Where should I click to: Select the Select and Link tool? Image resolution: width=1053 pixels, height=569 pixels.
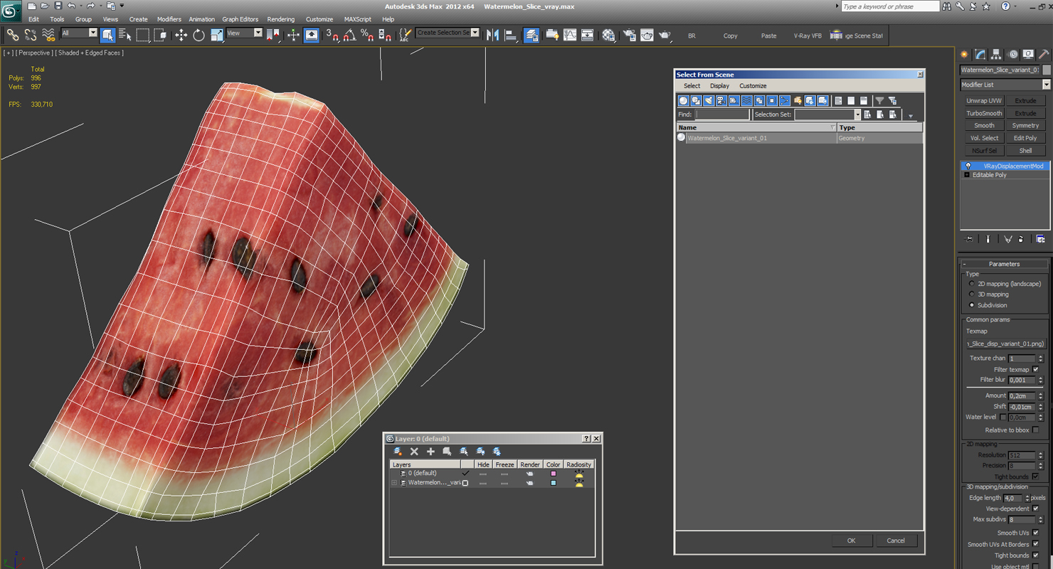tap(13, 35)
